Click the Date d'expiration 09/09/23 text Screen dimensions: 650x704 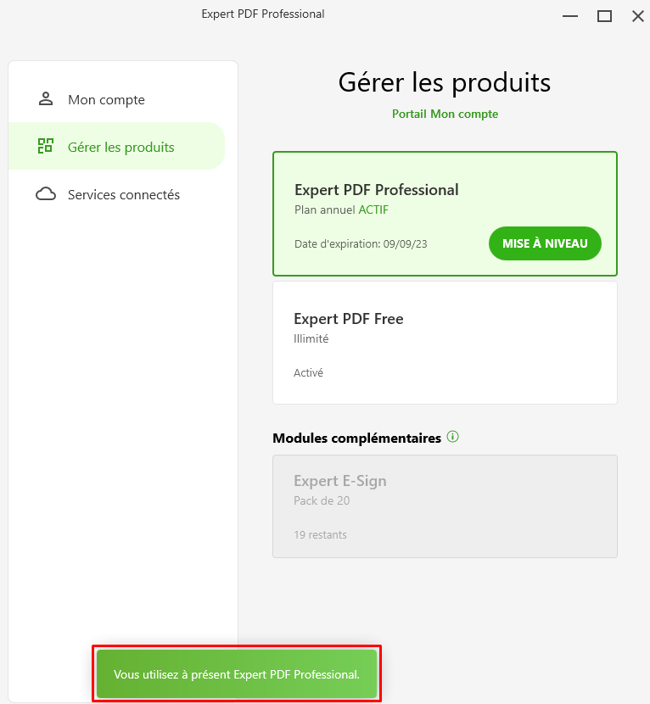pos(361,243)
